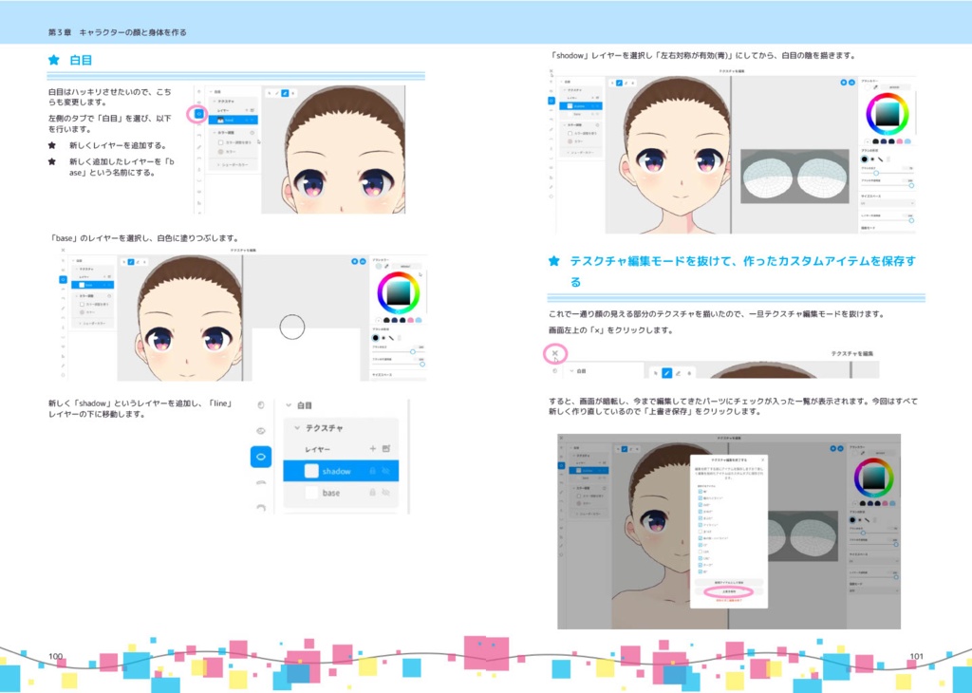The height and width of the screenshot is (693, 972).
Task: Click the 上書き保存 (overwrite save) button
Action: [730, 592]
